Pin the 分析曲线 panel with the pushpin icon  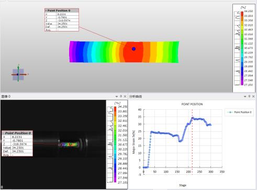pyautogui.click(x=249, y=96)
